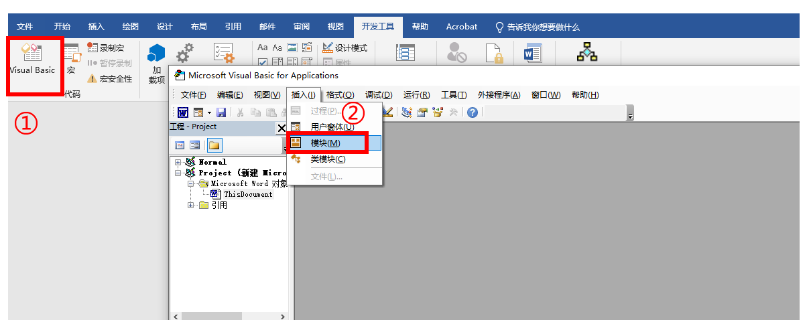Open the VBA 工具(T) menu
Viewport: 811px width, 332px height.
454,95
